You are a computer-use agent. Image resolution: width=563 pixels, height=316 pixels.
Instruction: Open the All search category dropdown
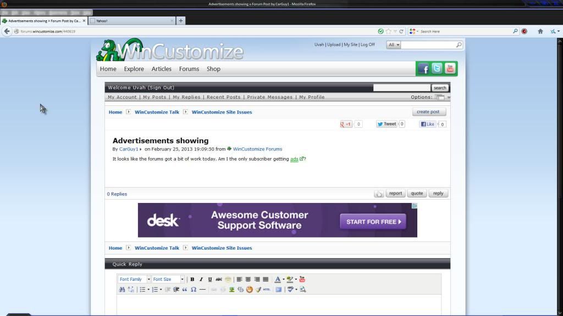point(394,45)
